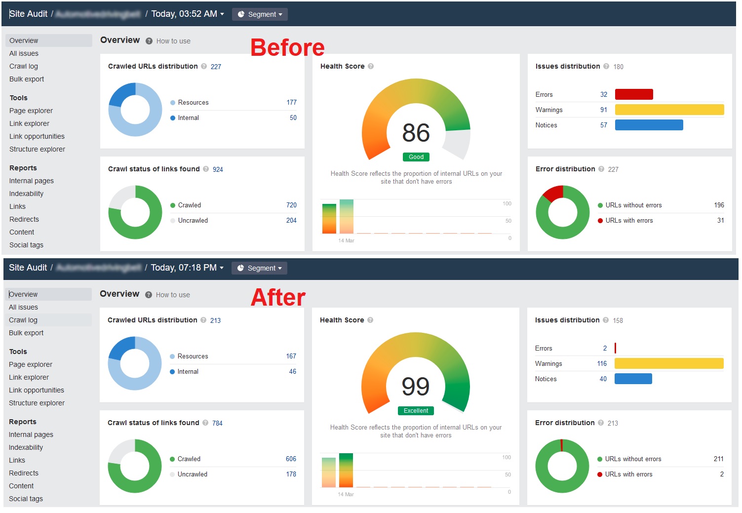This screenshot has width=742, height=513.
Task: Click help icon beside Issues distribution 180
Action: (606, 66)
